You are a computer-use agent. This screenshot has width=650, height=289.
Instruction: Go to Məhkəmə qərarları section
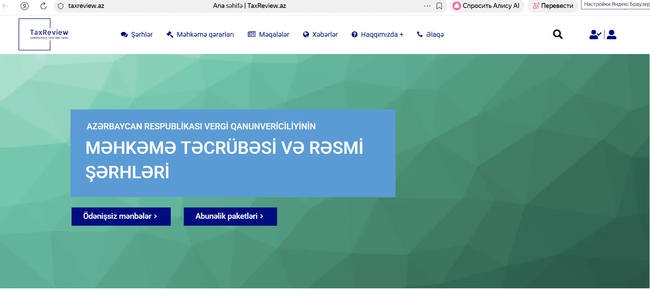tap(200, 34)
